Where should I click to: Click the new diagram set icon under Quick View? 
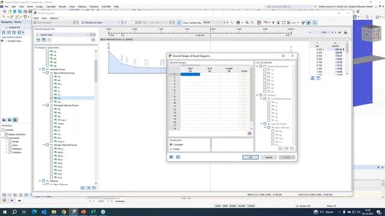[38, 40]
